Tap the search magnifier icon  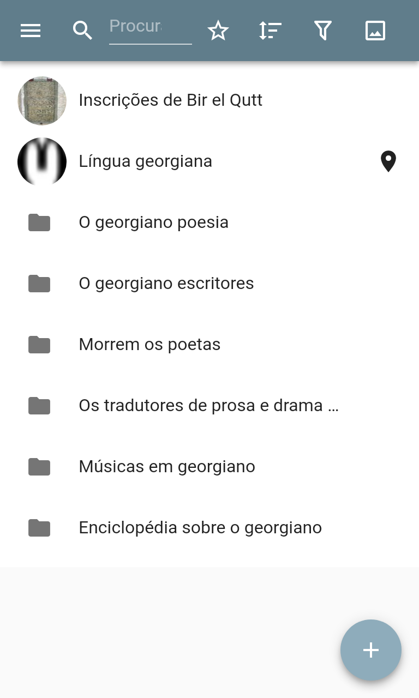[x=82, y=31]
